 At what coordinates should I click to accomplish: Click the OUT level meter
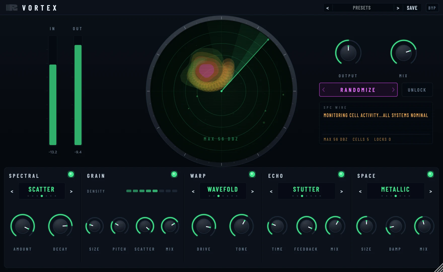(78, 91)
